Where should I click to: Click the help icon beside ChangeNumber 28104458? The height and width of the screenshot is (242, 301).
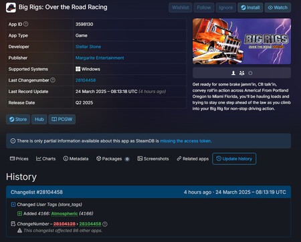(x=105, y=224)
